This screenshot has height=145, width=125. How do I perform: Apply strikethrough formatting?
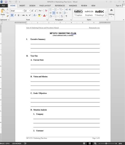pos(23,15)
